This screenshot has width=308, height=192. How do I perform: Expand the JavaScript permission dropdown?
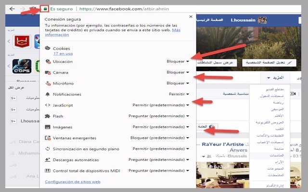point(161,105)
